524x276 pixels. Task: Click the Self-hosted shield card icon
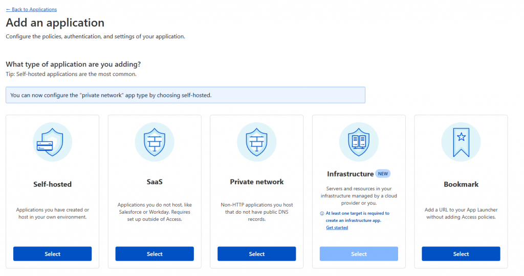(53, 142)
